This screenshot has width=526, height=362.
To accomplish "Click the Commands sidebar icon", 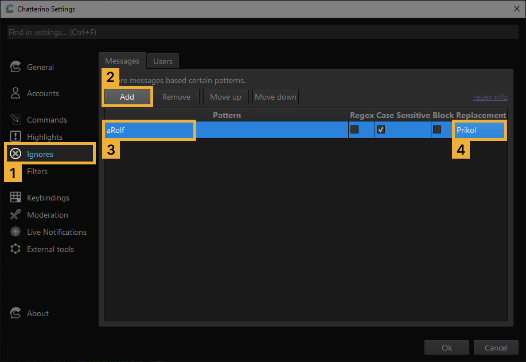I will (16, 120).
